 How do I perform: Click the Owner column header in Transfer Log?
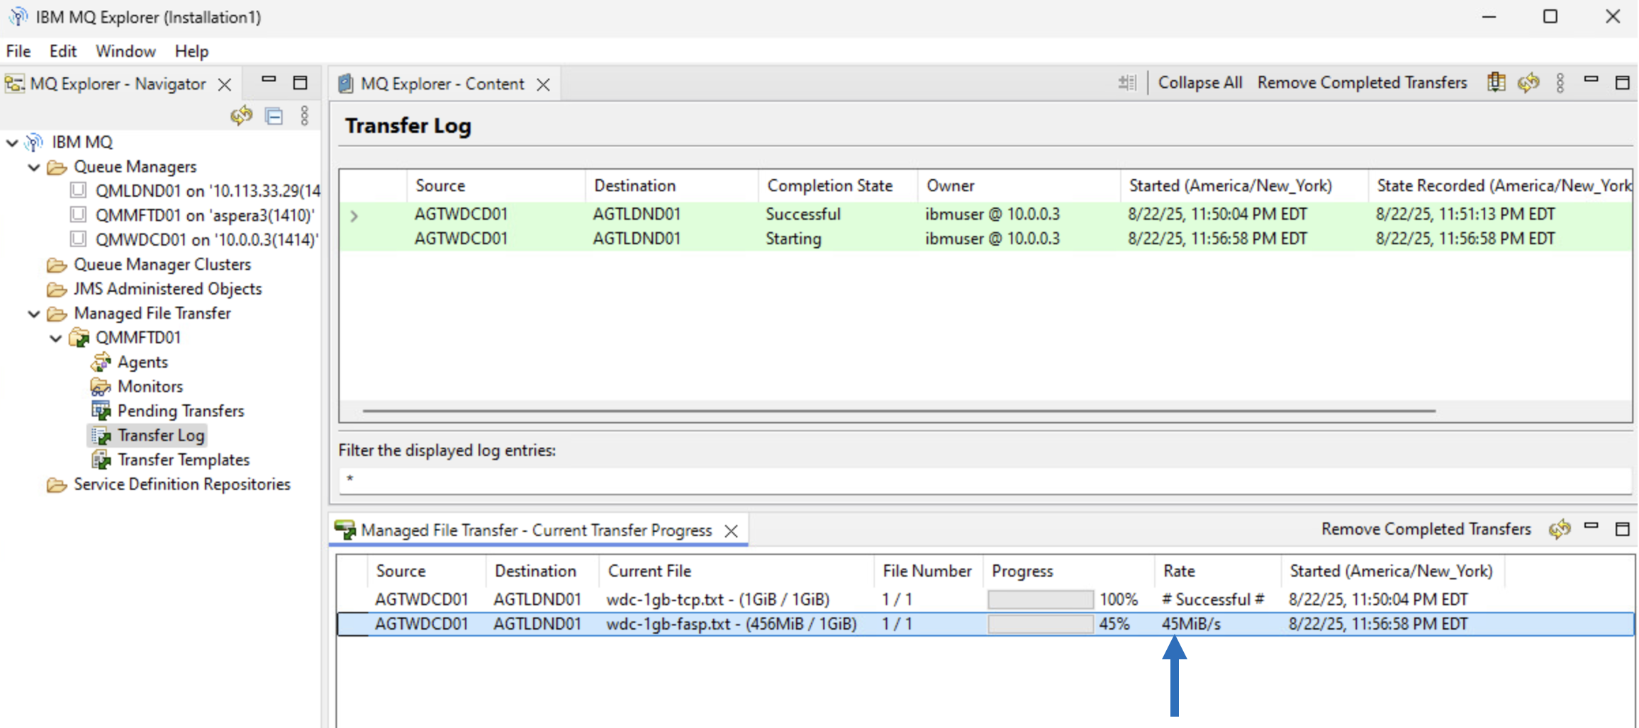point(1019,186)
